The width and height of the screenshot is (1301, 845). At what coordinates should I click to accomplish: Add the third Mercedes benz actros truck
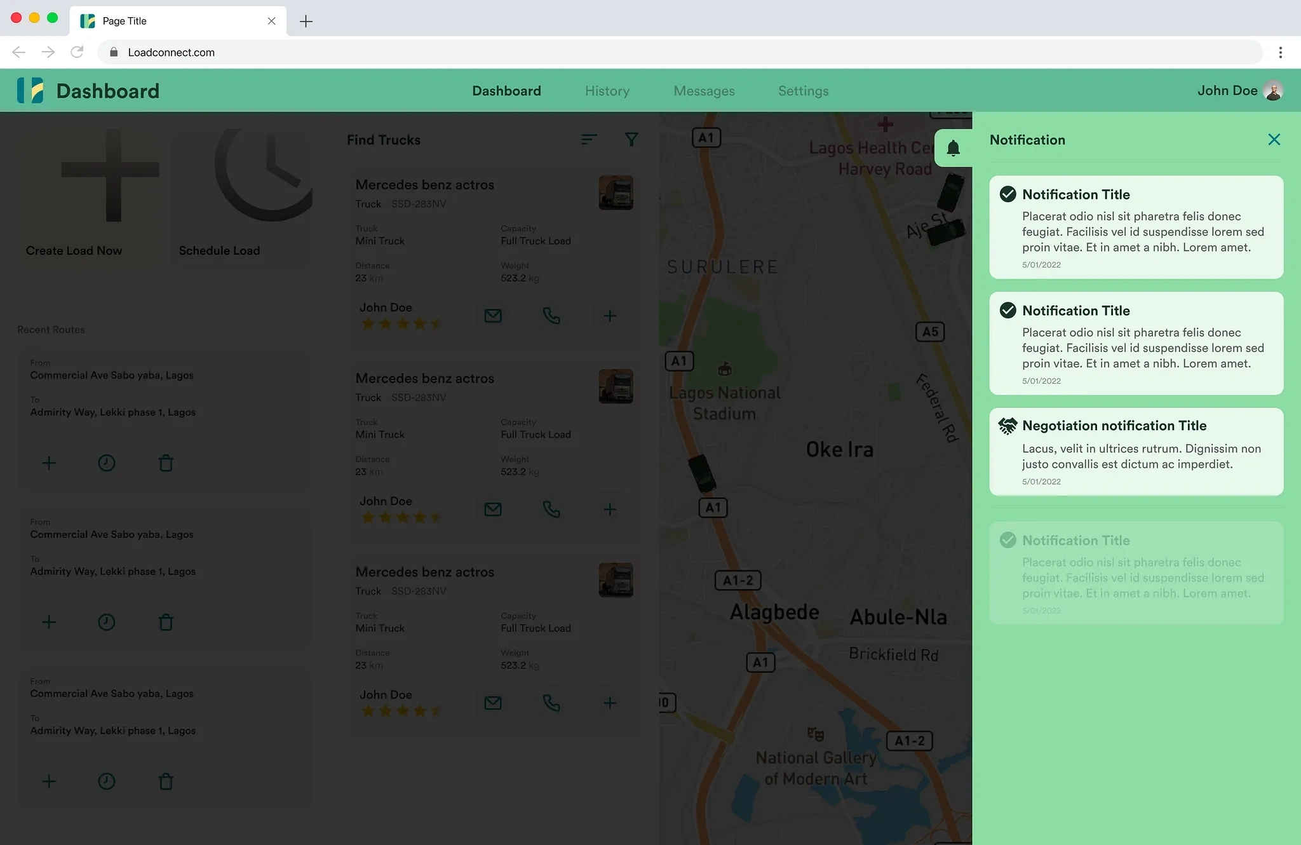click(610, 703)
